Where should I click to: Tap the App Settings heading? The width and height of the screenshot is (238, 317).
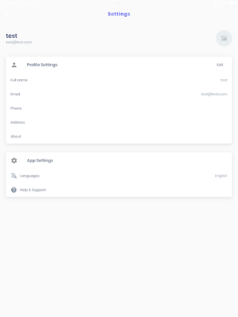click(x=40, y=160)
